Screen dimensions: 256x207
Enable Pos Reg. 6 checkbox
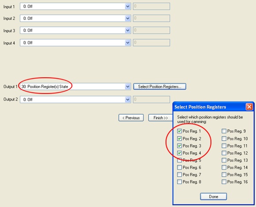tap(180, 167)
